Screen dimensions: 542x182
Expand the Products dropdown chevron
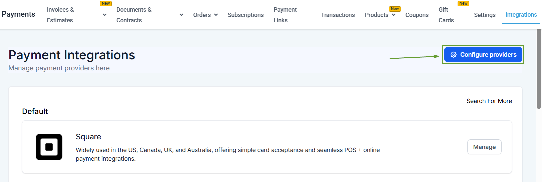pyautogui.click(x=394, y=15)
